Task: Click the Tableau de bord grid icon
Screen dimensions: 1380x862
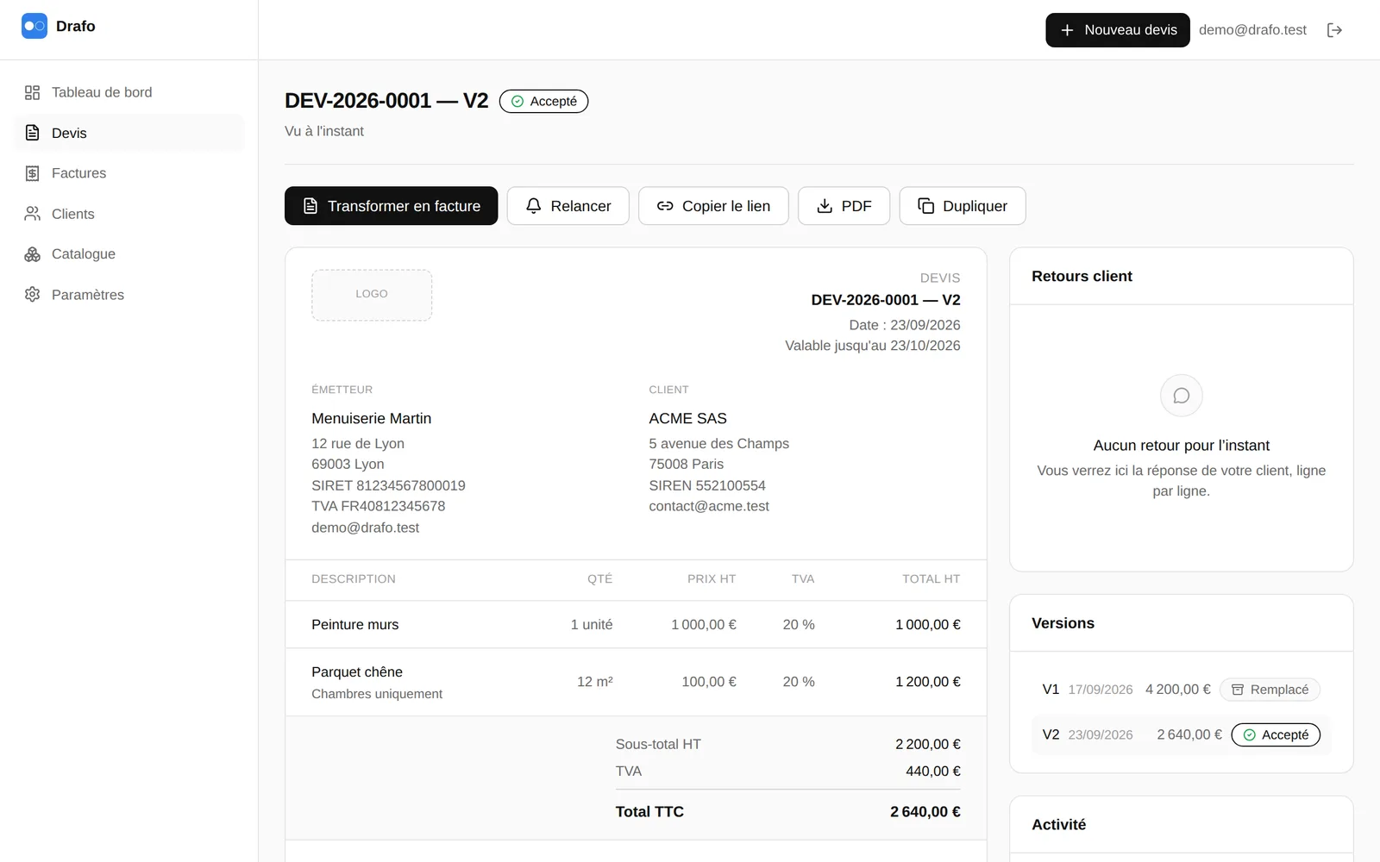Action: coord(32,92)
